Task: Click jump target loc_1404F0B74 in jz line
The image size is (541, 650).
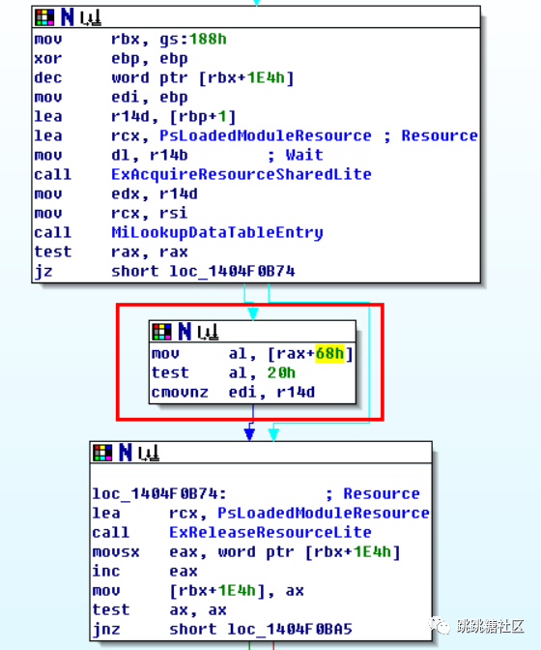Action: coord(232,271)
